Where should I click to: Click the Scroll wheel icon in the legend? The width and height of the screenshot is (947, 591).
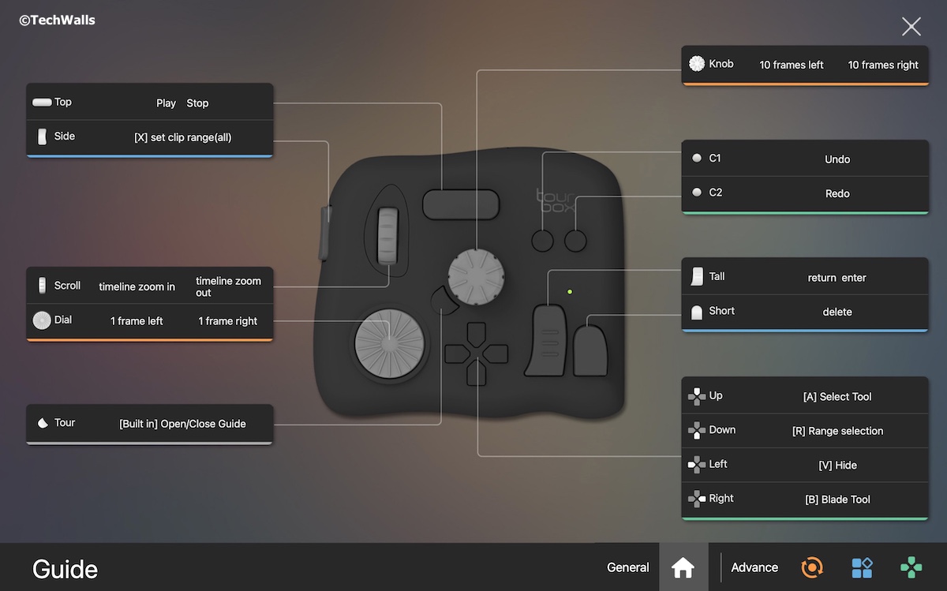(42, 286)
